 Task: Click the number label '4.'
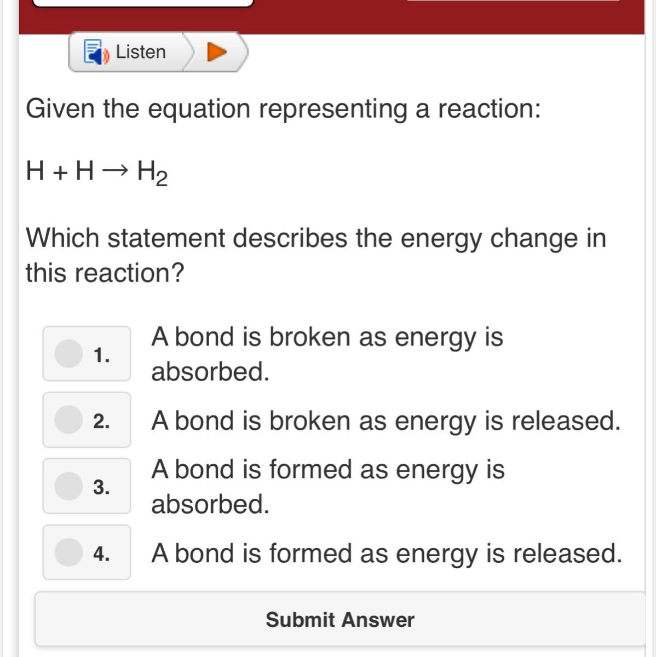click(x=101, y=554)
